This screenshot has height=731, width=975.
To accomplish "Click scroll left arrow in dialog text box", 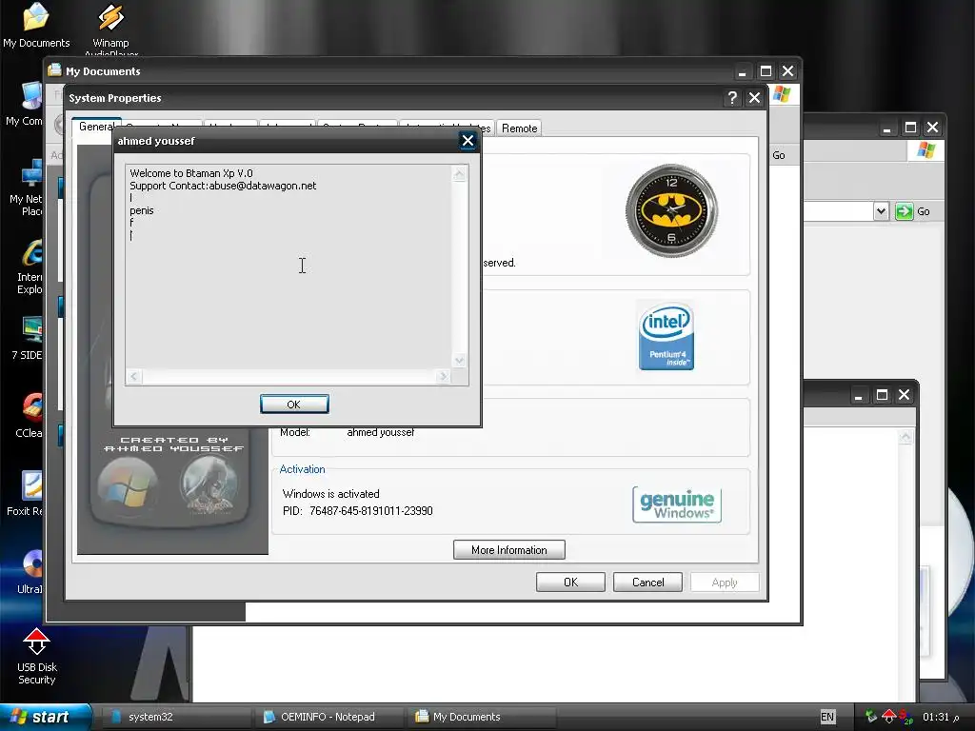I will pyautogui.click(x=133, y=376).
